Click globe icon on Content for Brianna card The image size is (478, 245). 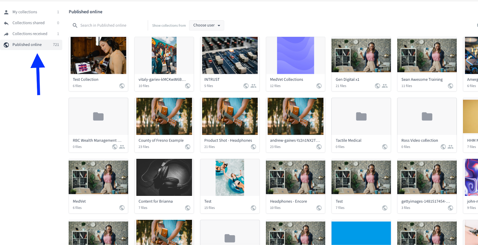[x=188, y=208]
